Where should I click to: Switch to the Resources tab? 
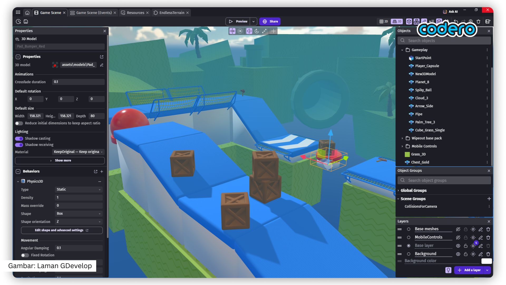[x=135, y=13]
